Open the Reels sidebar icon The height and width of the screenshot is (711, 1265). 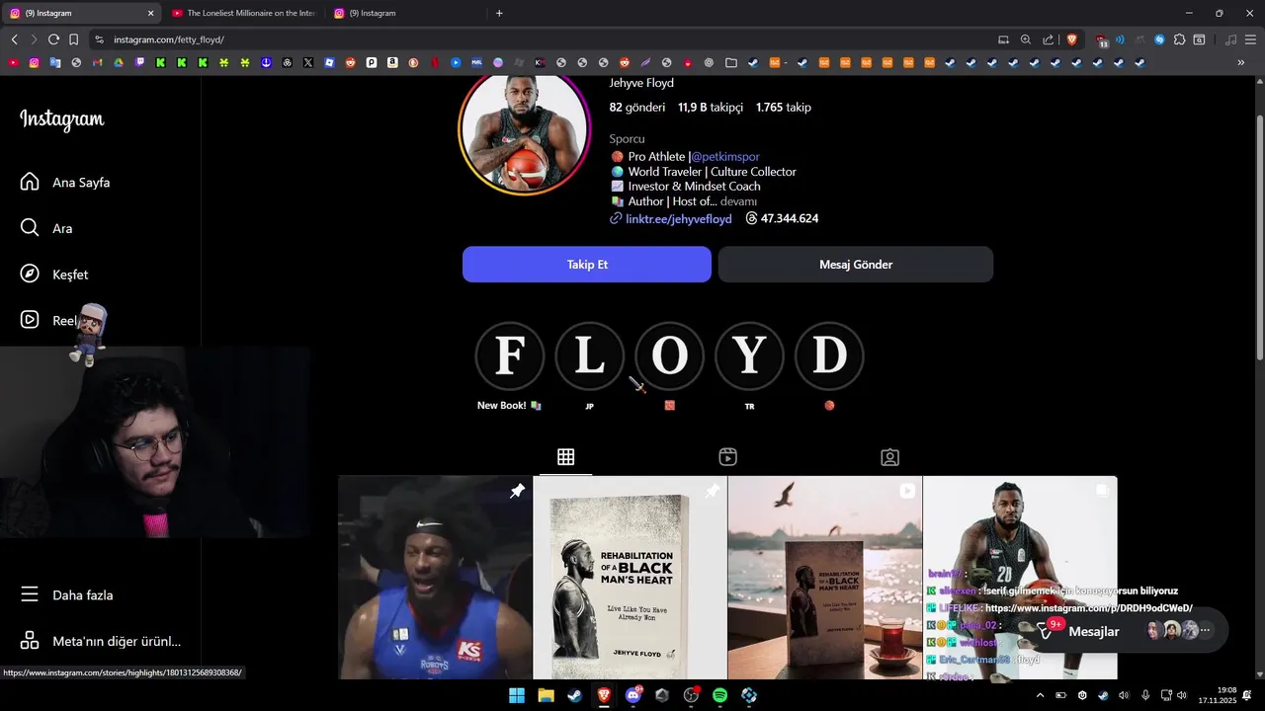30,320
